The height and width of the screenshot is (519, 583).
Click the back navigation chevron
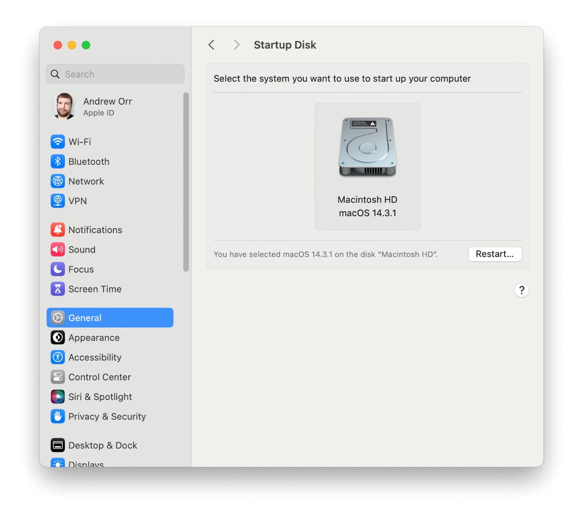[x=212, y=44]
